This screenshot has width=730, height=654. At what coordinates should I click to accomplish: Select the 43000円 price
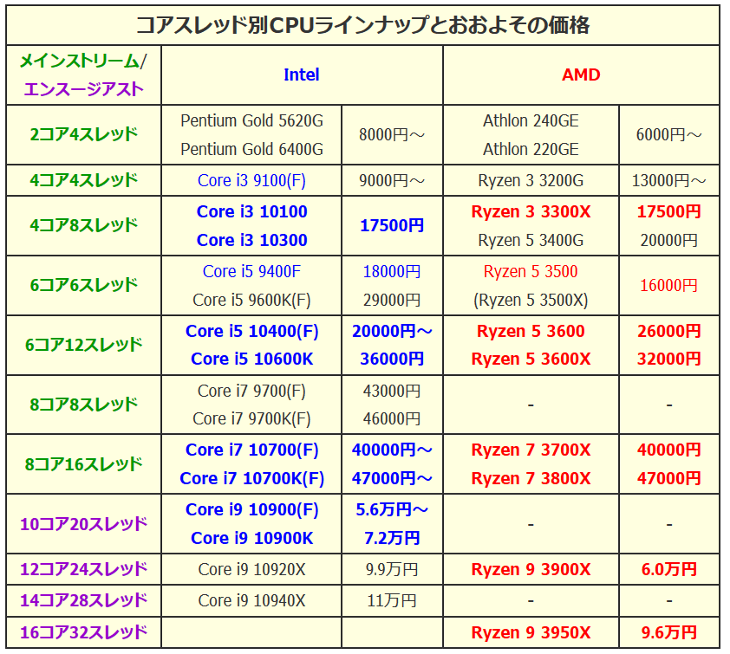392,391
